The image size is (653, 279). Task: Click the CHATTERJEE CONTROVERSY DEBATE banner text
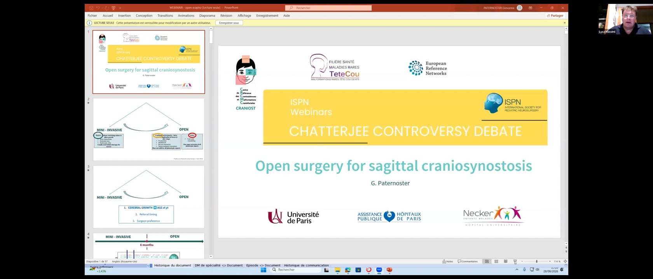pos(405,131)
